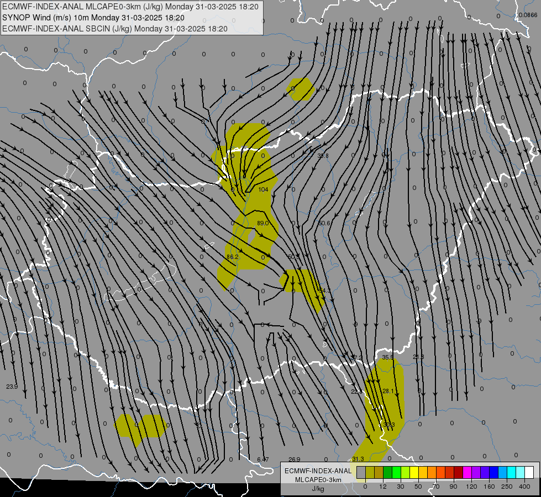Screen dimensions: 541x497
Task: Click the '26.9' value at the bottom
Action: pyautogui.click(x=295, y=459)
